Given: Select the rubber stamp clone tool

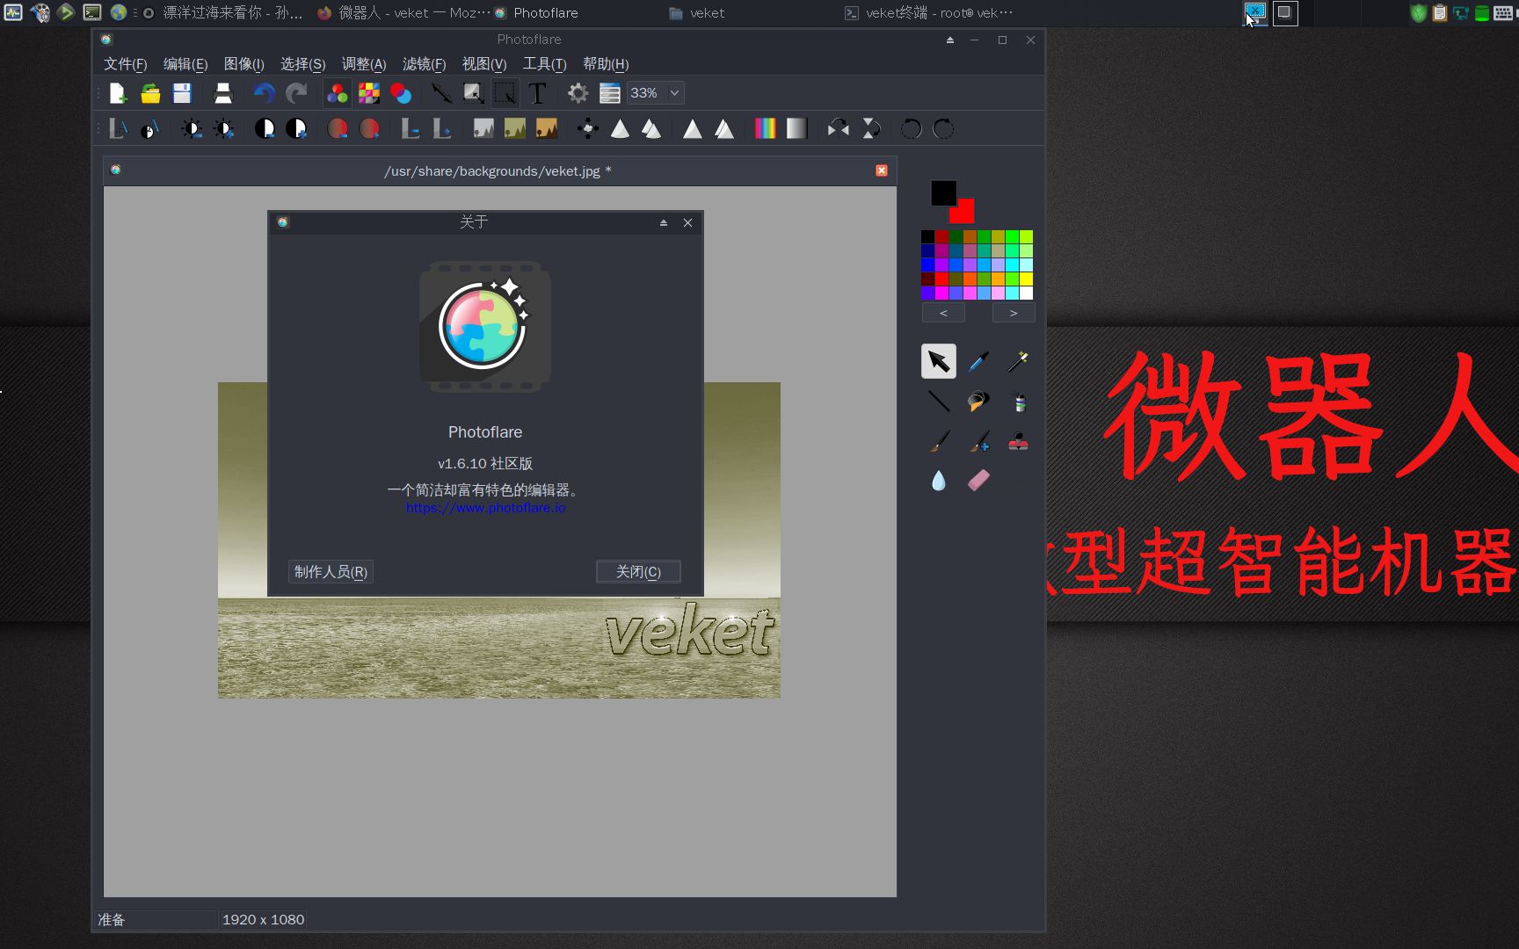Looking at the screenshot, I should coord(1018,441).
